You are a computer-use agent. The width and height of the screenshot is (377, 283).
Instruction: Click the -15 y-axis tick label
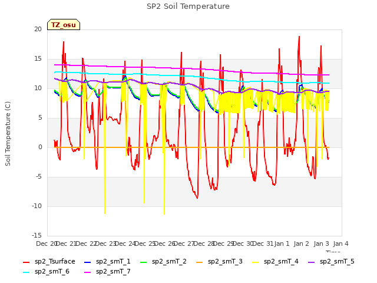click(37, 235)
